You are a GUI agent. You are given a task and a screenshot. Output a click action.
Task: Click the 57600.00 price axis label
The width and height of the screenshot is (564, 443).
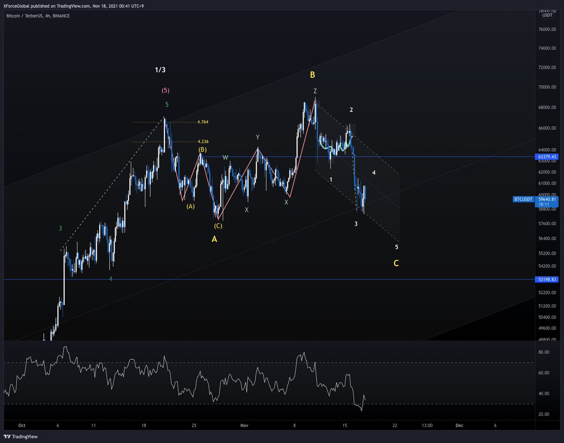(547, 224)
